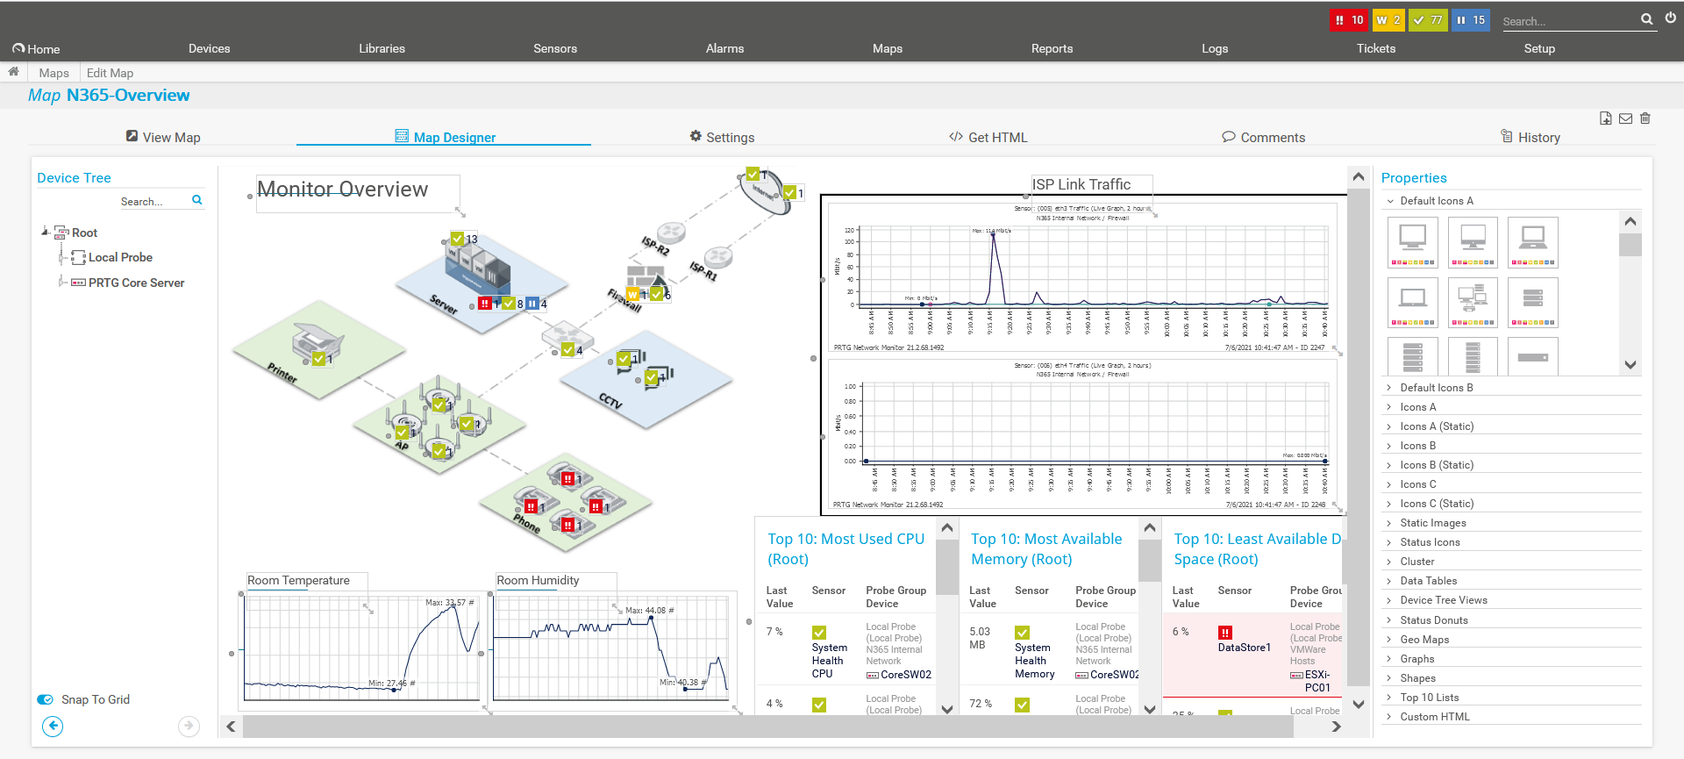Click the email envelope icon
Image resolution: width=1684 pixels, height=759 pixels.
pyautogui.click(x=1625, y=118)
